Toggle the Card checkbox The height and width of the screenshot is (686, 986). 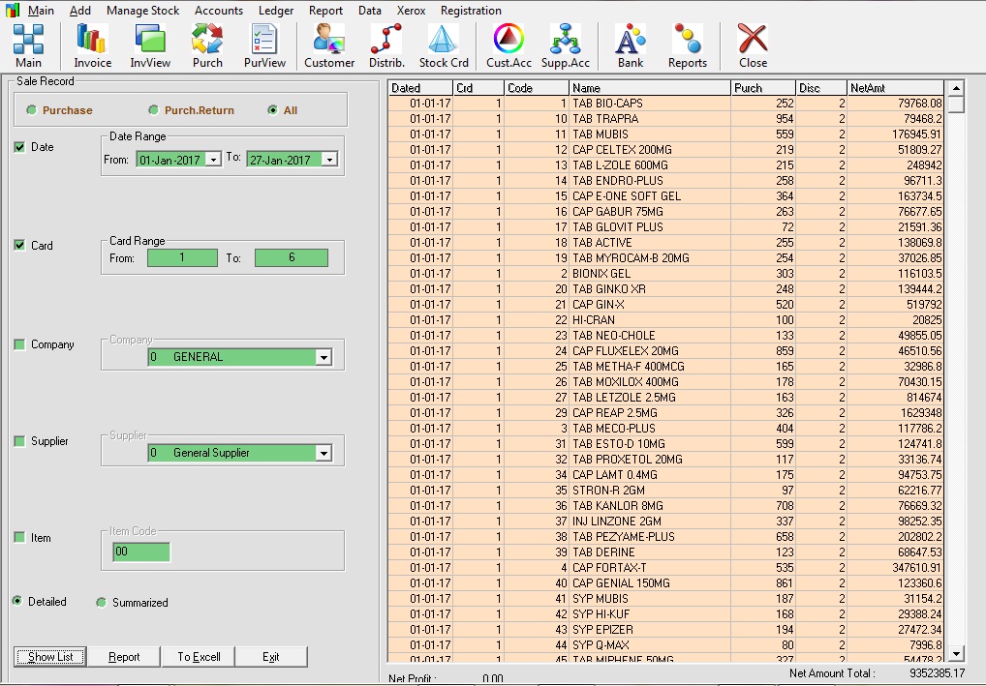(x=19, y=245)
